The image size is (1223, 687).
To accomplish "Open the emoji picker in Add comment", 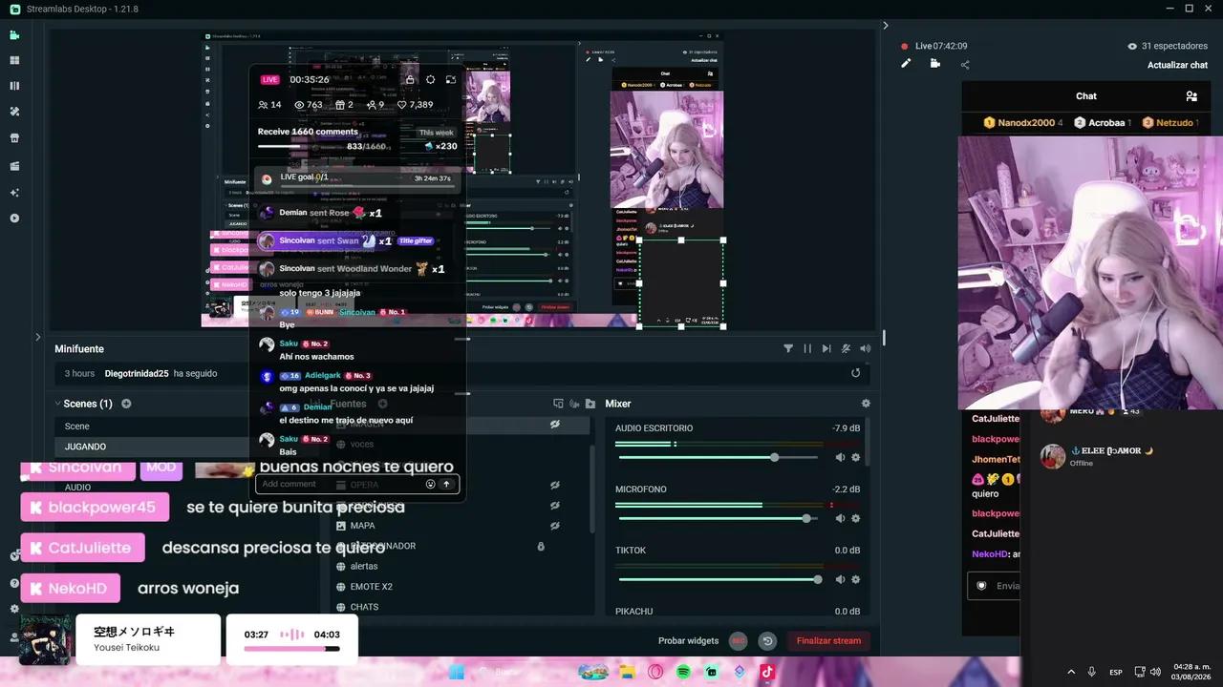I will 430,484.
